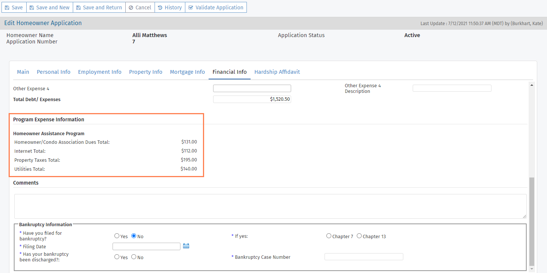Screen dimensions: 547x273
Task: Select Yes for filed for bankruptcy
Action: click(x=117, y=236)
